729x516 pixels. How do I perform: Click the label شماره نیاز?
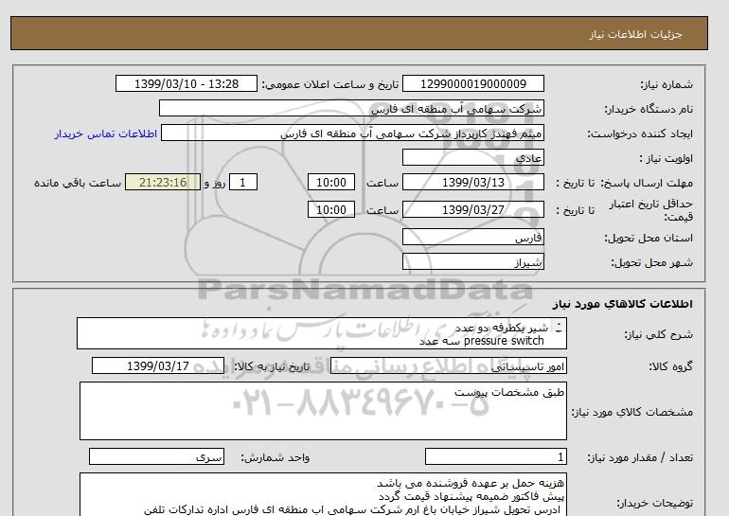click(x=667, y=84)
